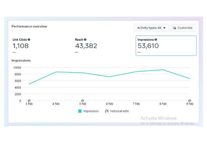
Task: Click the info icon next to Reach
Action: (x=85, y=39)
